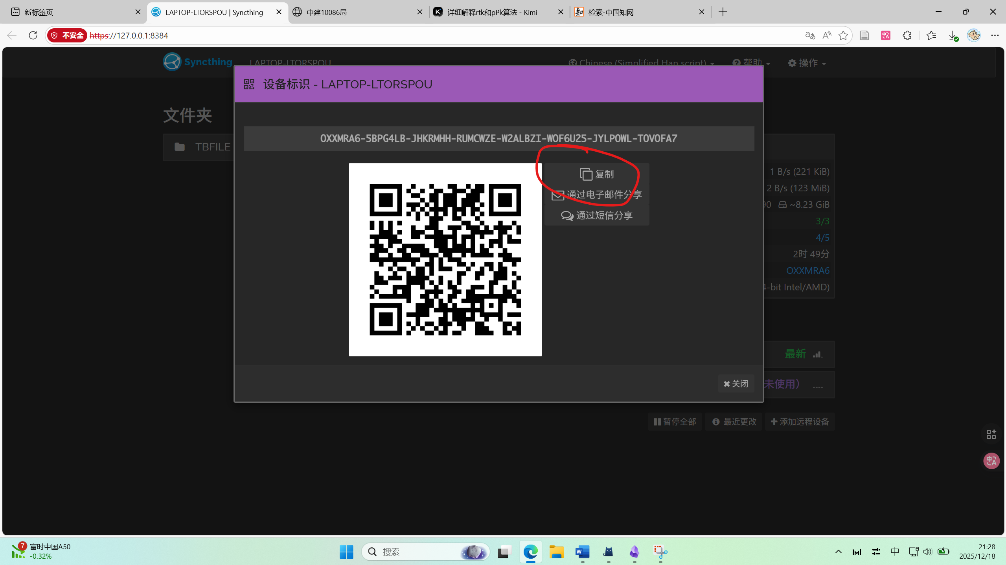Viewport: 1006px width, 565px height.
Task: Click the pink translation extension icon in toolbar
Action: coord(885,35)
